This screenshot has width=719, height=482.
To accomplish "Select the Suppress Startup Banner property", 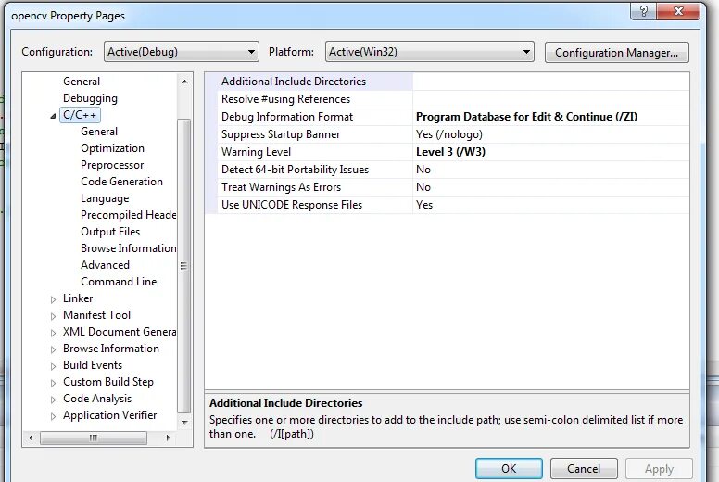I will [281, 134].
